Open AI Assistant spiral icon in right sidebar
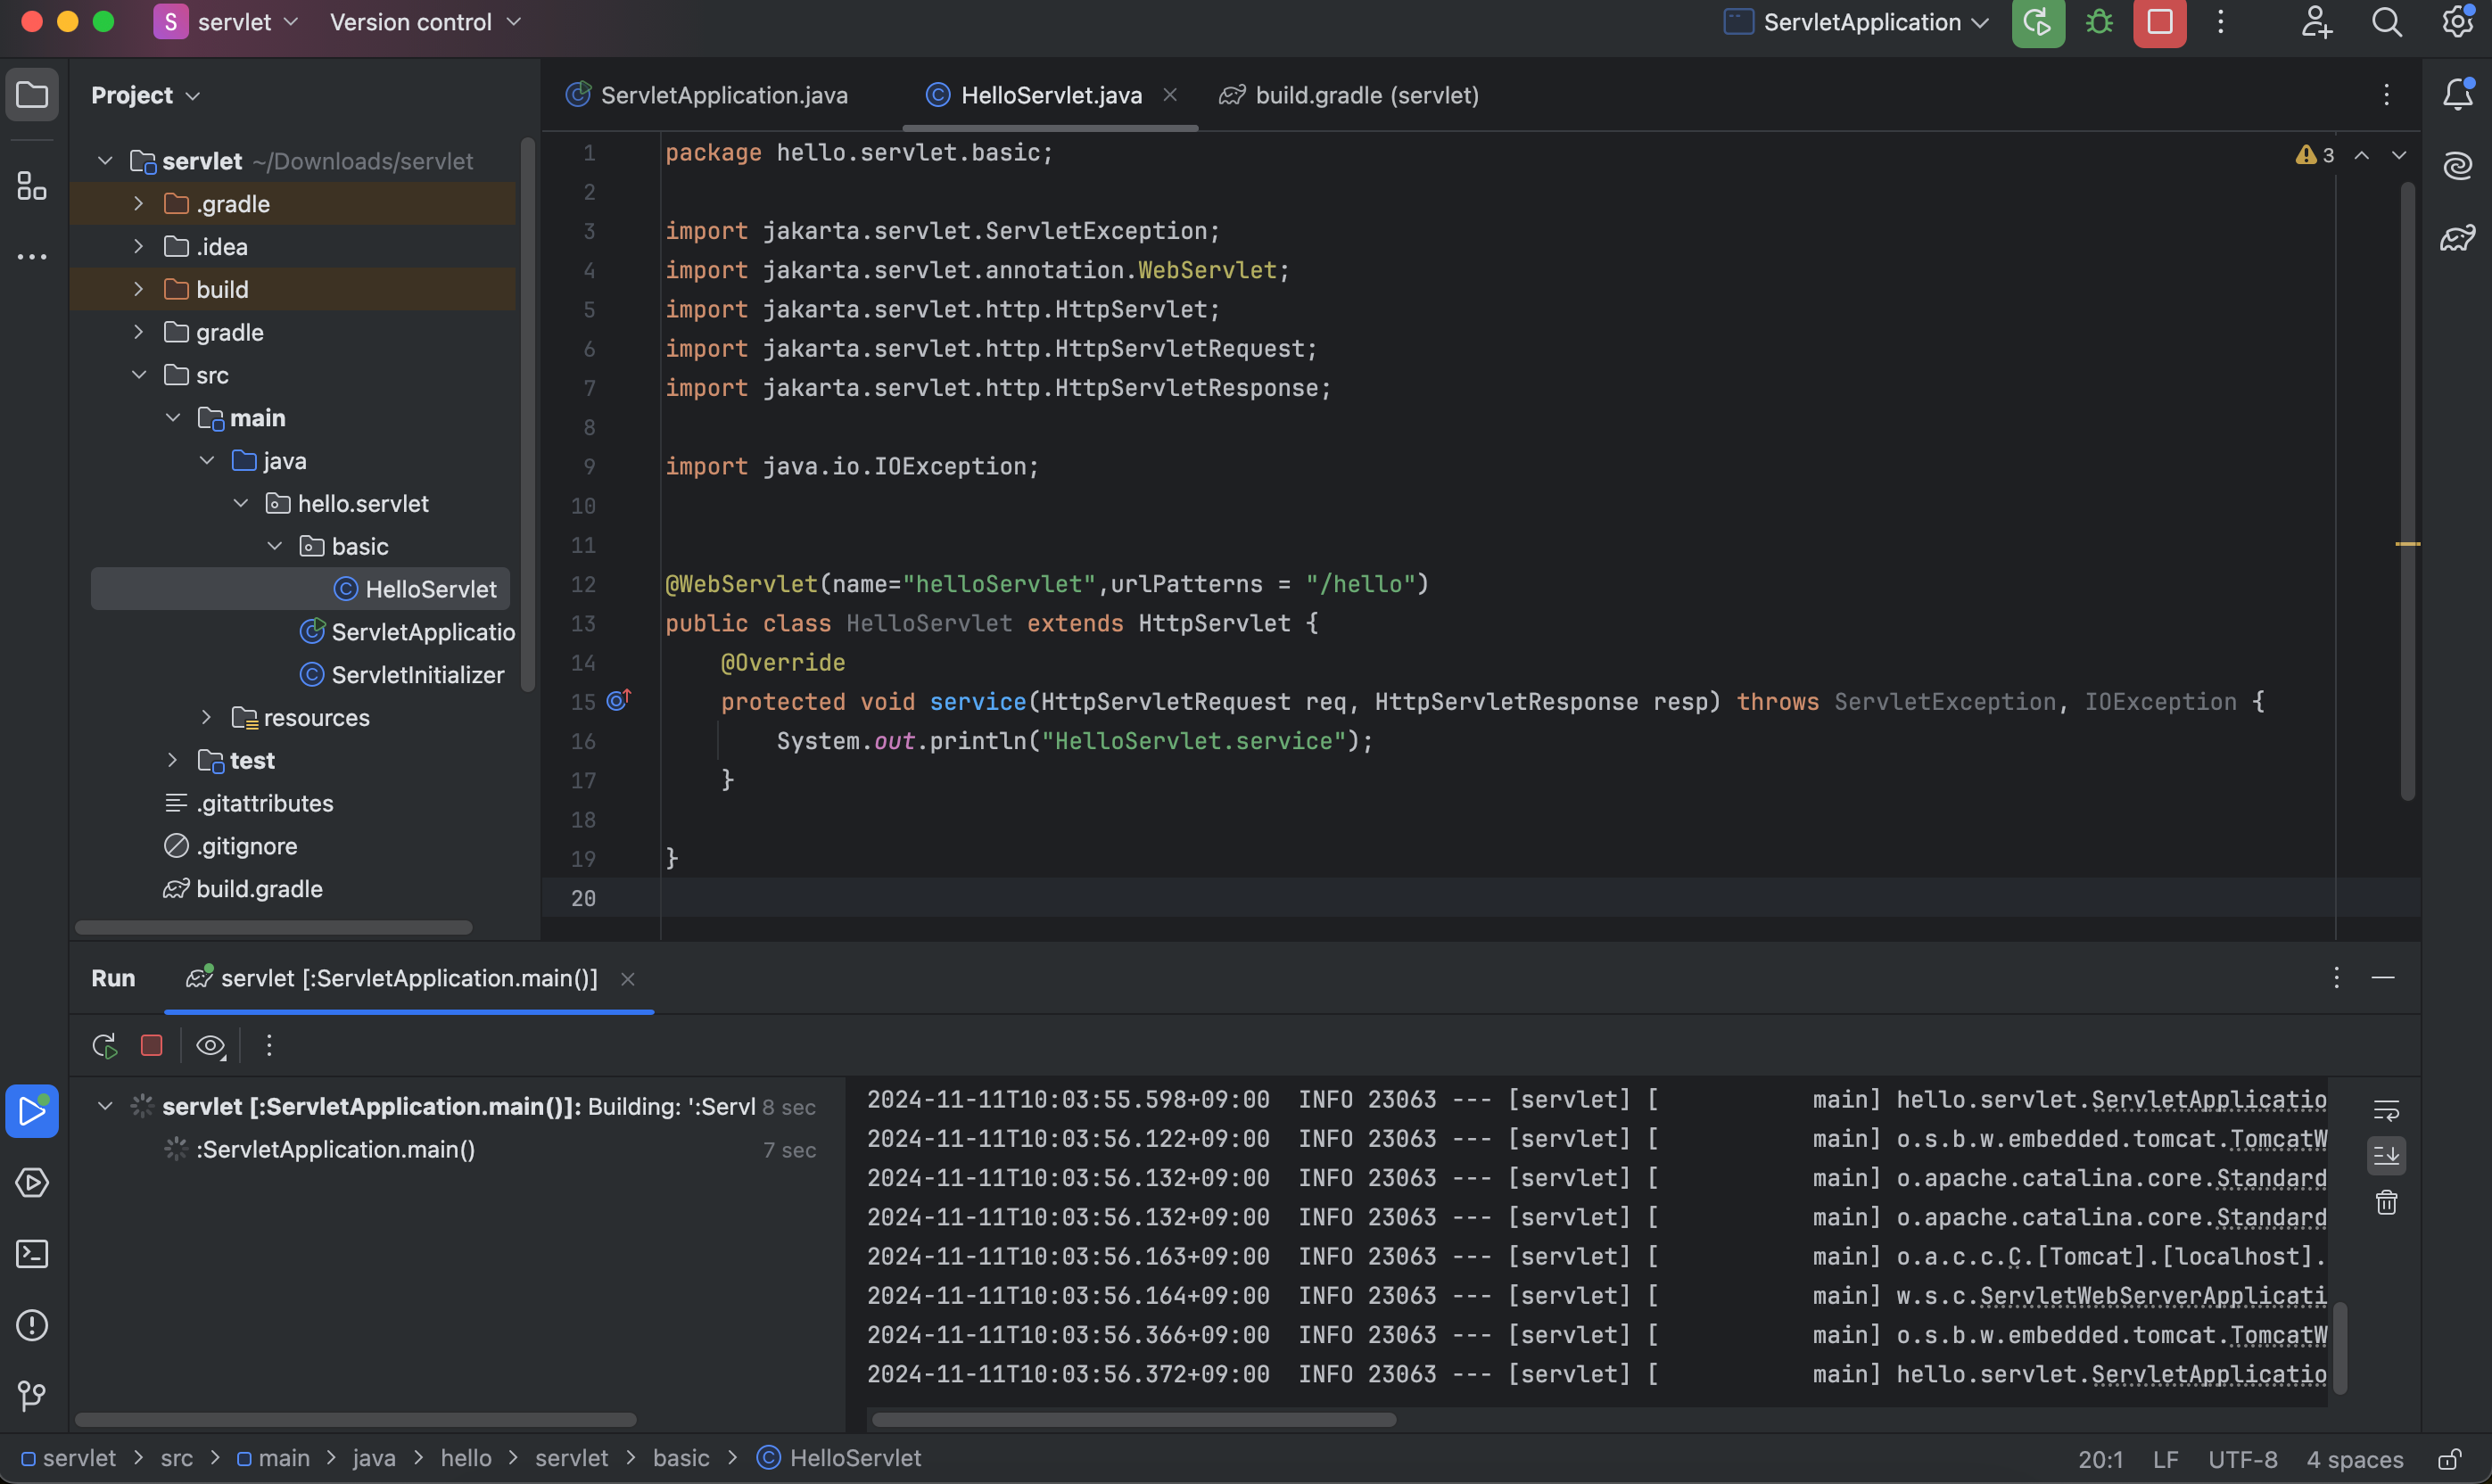2492x1484 pixels. click(x=2458, y=166)
